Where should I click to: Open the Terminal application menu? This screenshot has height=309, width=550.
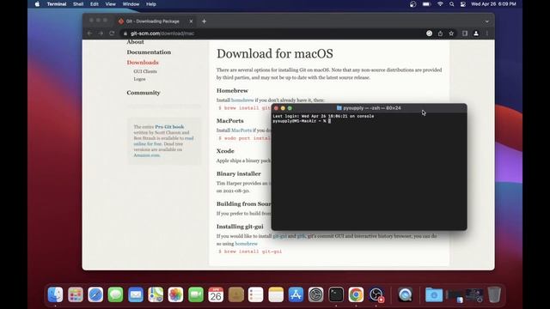coord(57,4)
